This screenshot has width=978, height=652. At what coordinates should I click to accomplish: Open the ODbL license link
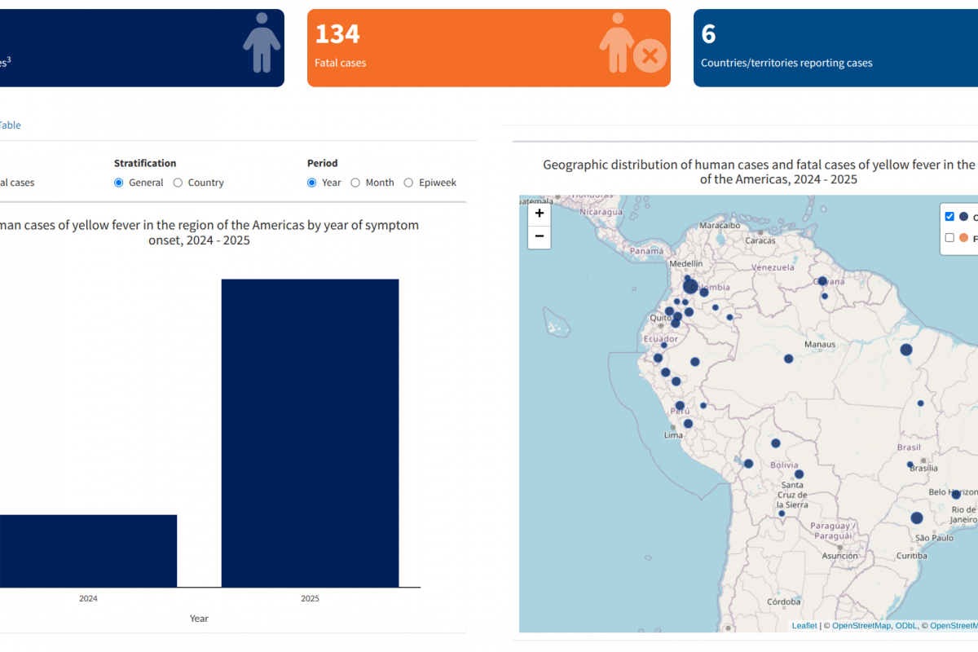(905, 626)
